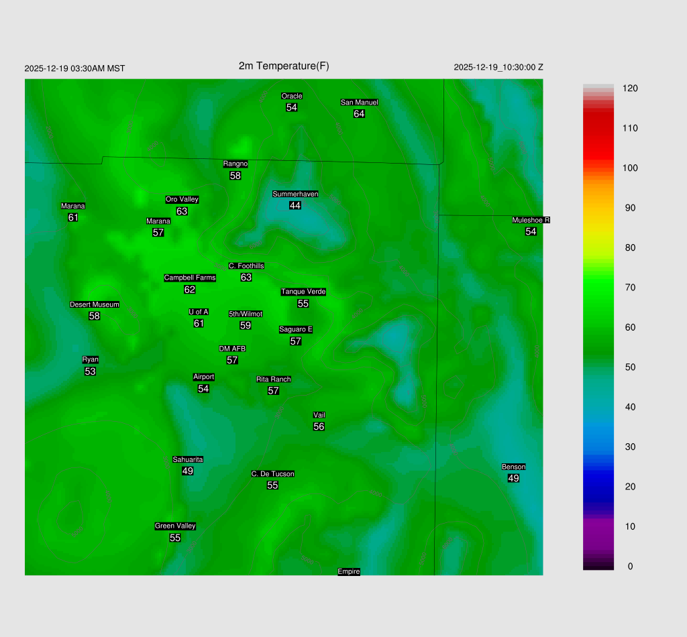Screen dimensions: 687x637
Task: Select the U of A station label
Action: [x=199, y=312]
